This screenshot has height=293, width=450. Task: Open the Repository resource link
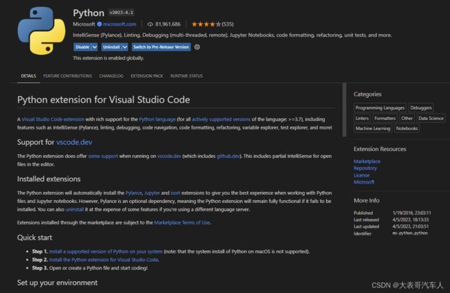tap(365, 168)
